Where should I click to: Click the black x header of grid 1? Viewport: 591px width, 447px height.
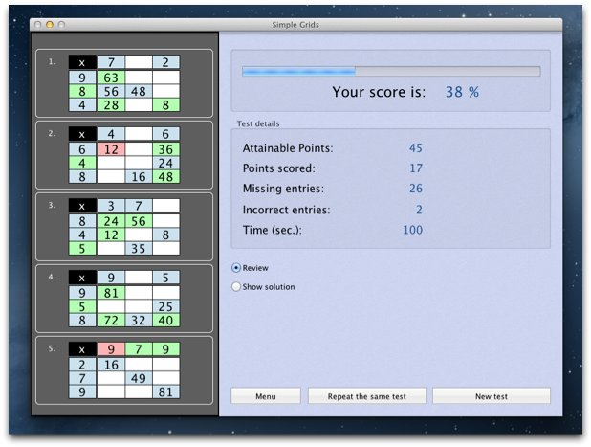[82, 63]
